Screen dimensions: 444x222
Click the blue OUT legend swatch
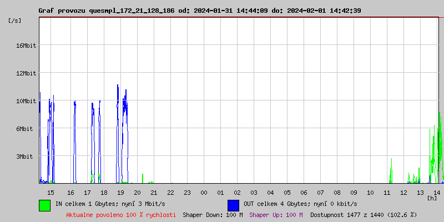coord(233,205)
